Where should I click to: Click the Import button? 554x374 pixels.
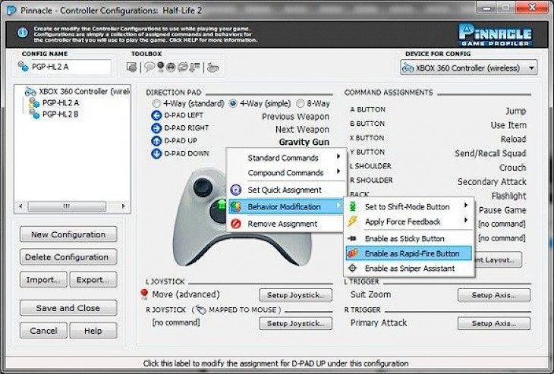click(43, 280)
